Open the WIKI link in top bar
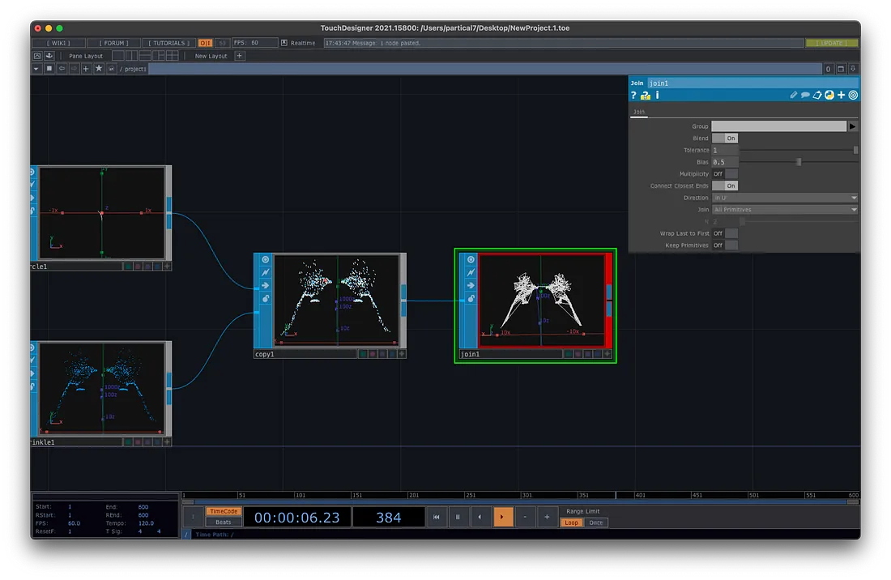Image resolution: width=891 pixels, height=580 pixels. pos(58,43)
